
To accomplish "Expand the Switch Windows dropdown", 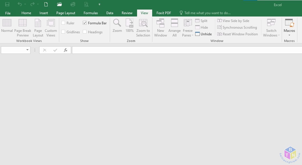I will pyautogui.click(x=279, y=35).
